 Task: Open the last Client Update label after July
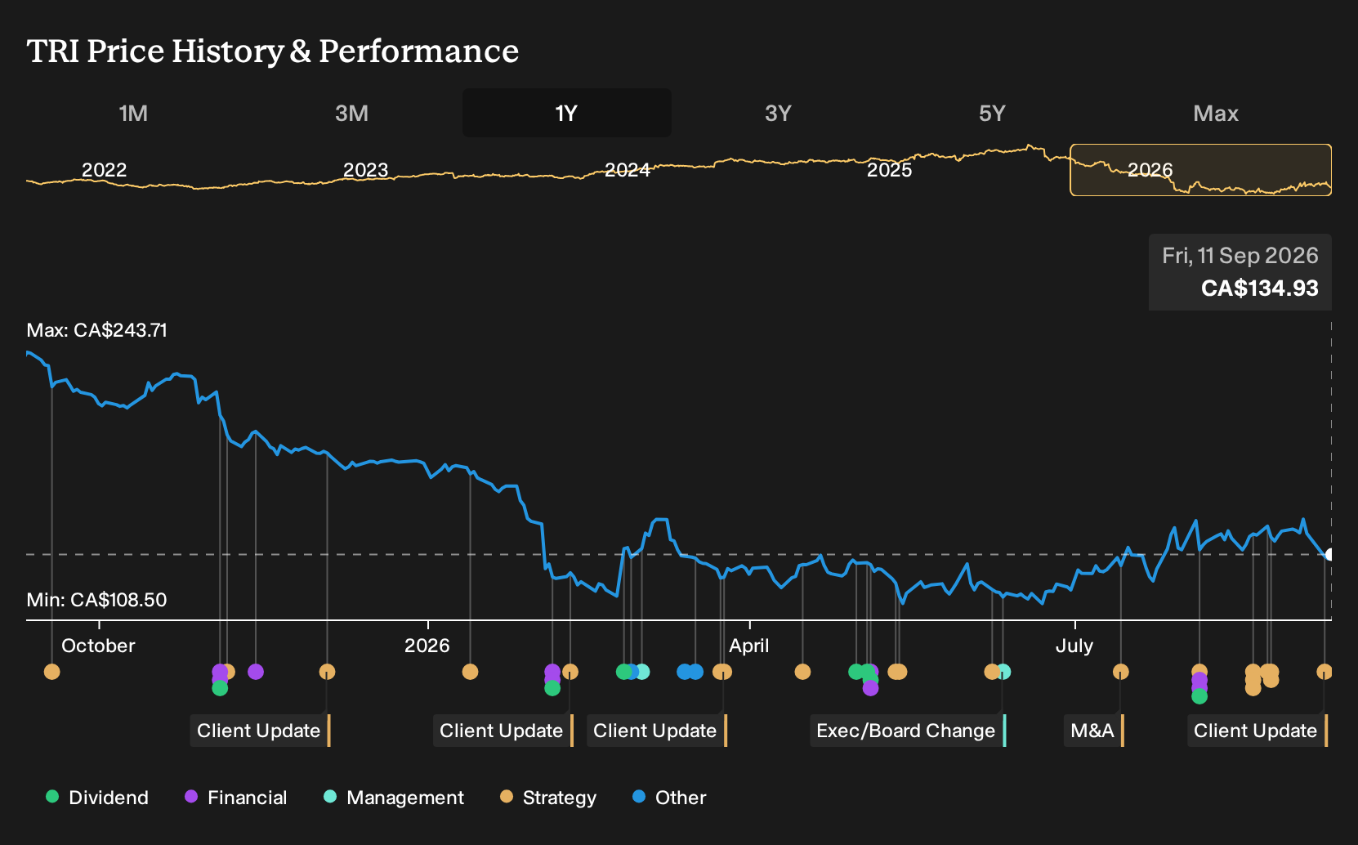pyautogui.click(x=1257, y=731)
